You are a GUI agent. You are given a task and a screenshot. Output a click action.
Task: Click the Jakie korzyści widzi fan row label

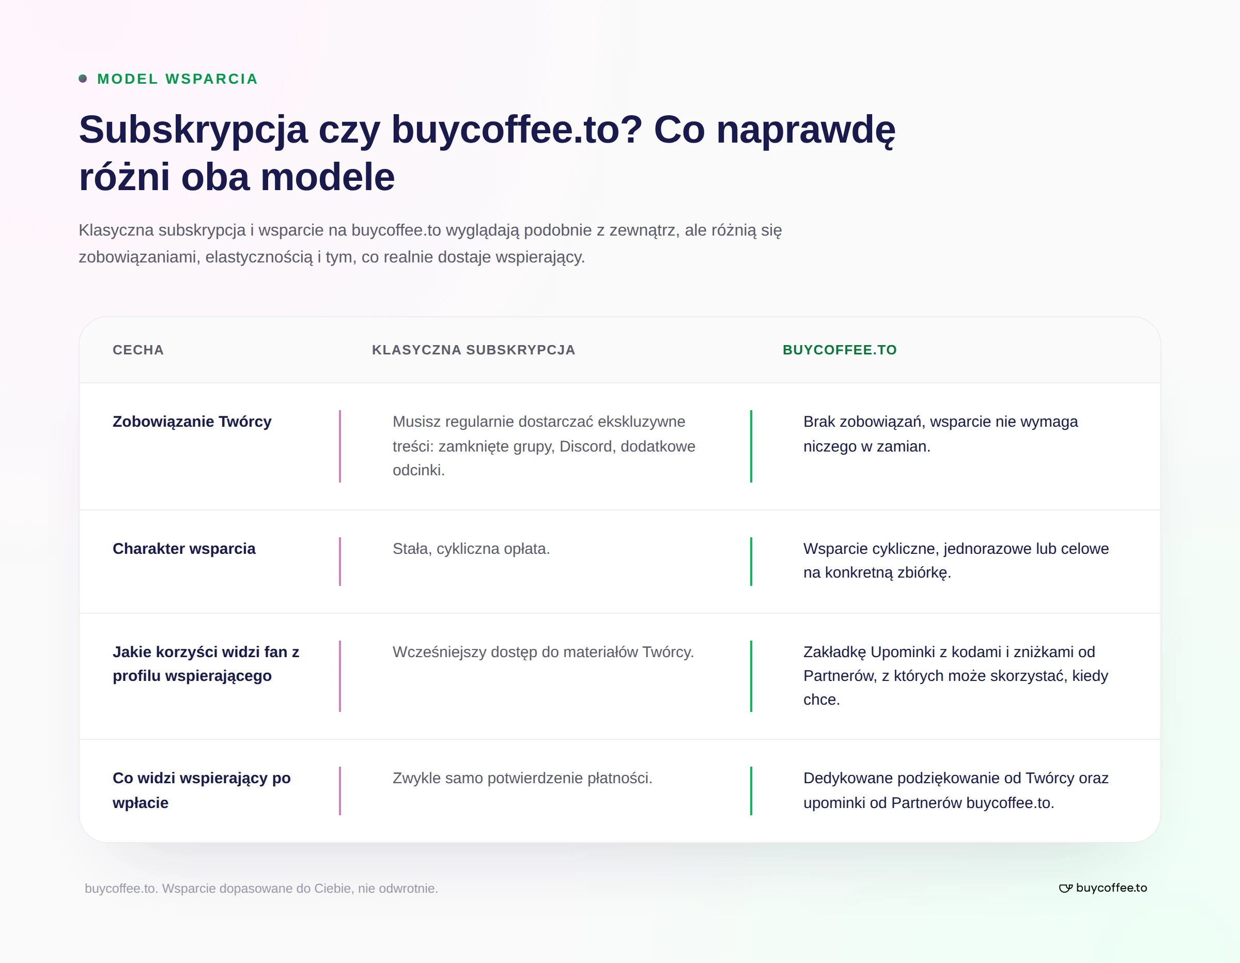point(206,664)
